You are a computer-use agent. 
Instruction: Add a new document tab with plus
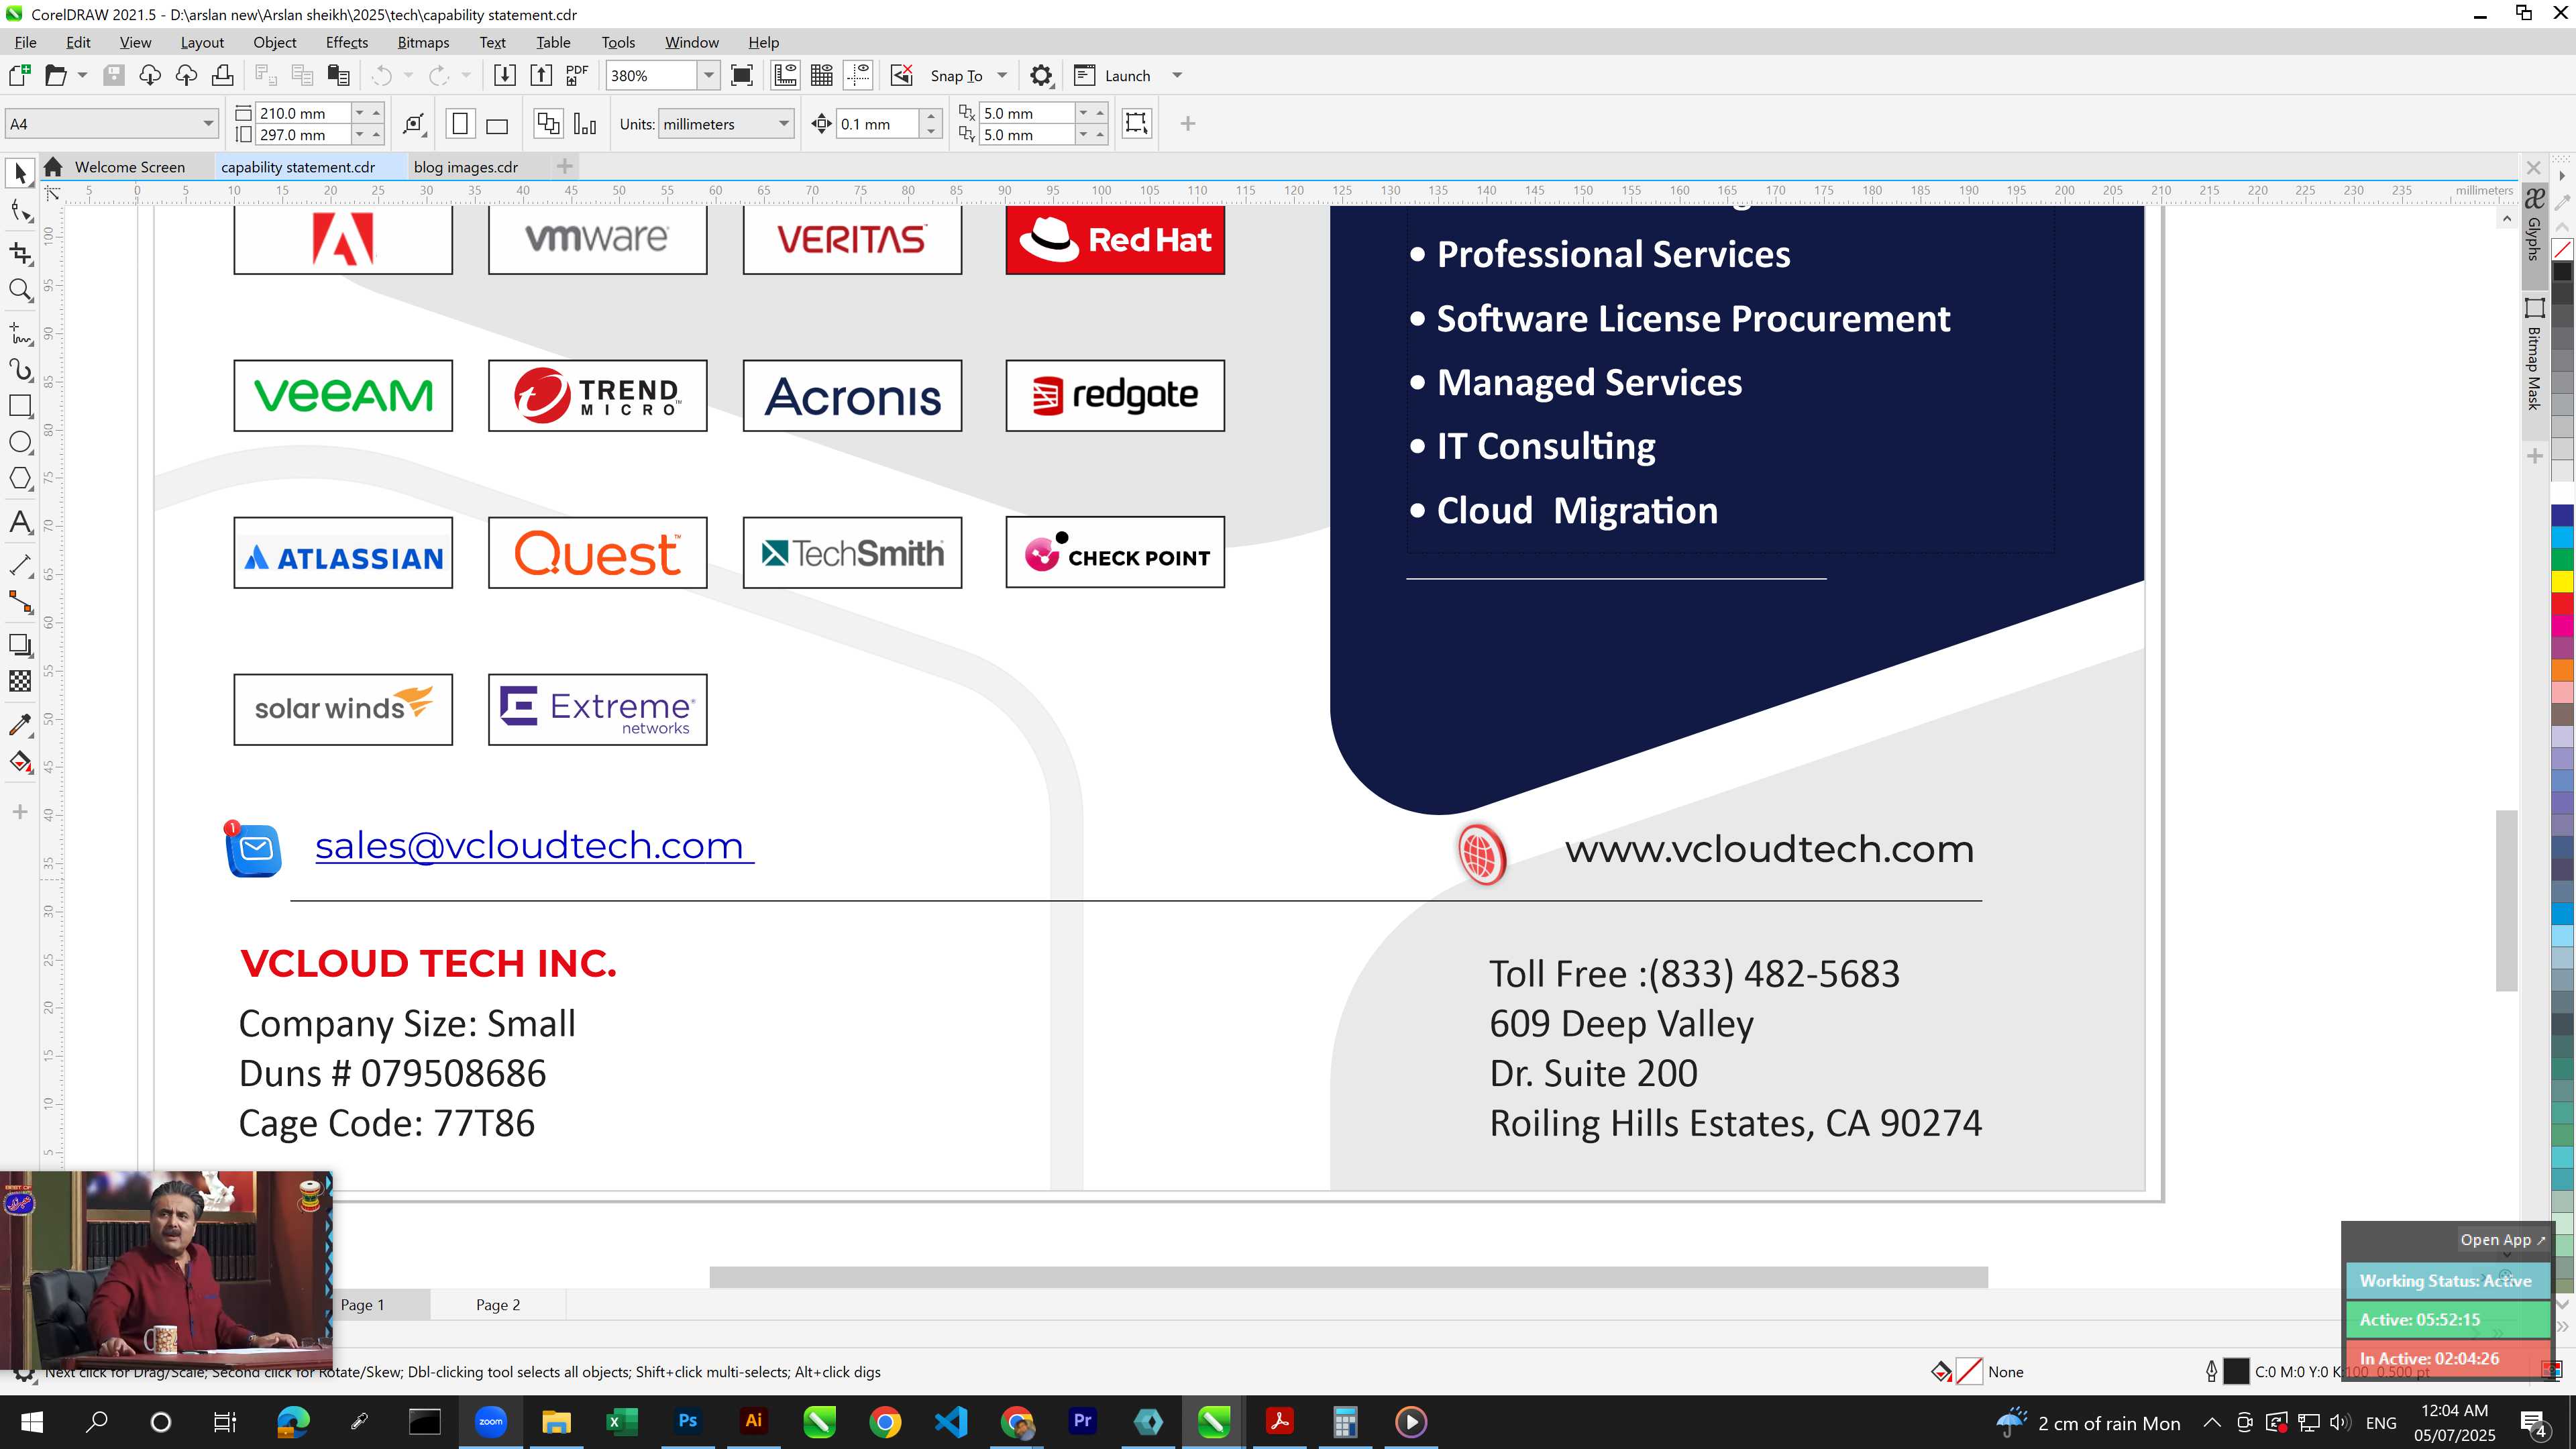coord(565,166)
